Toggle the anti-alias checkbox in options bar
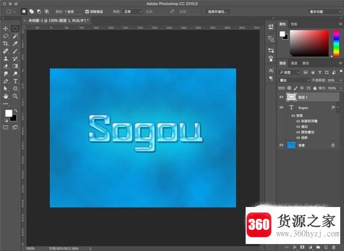Image resolution: width=344 pixels, height=251 pixels. 87,12
